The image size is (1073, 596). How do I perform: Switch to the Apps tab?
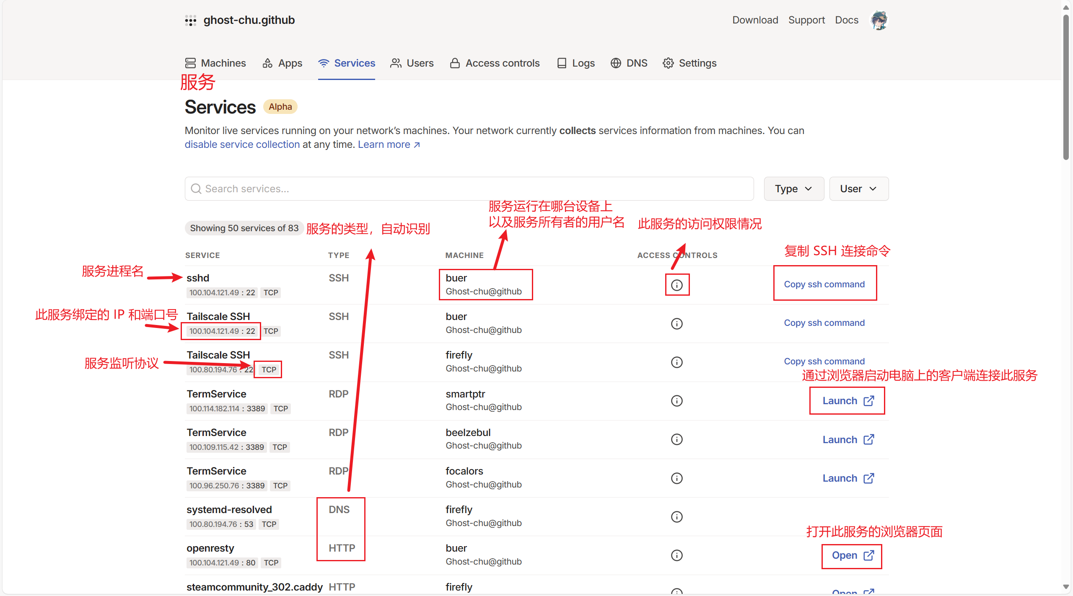pyautogui.click(x=282, y=63)
